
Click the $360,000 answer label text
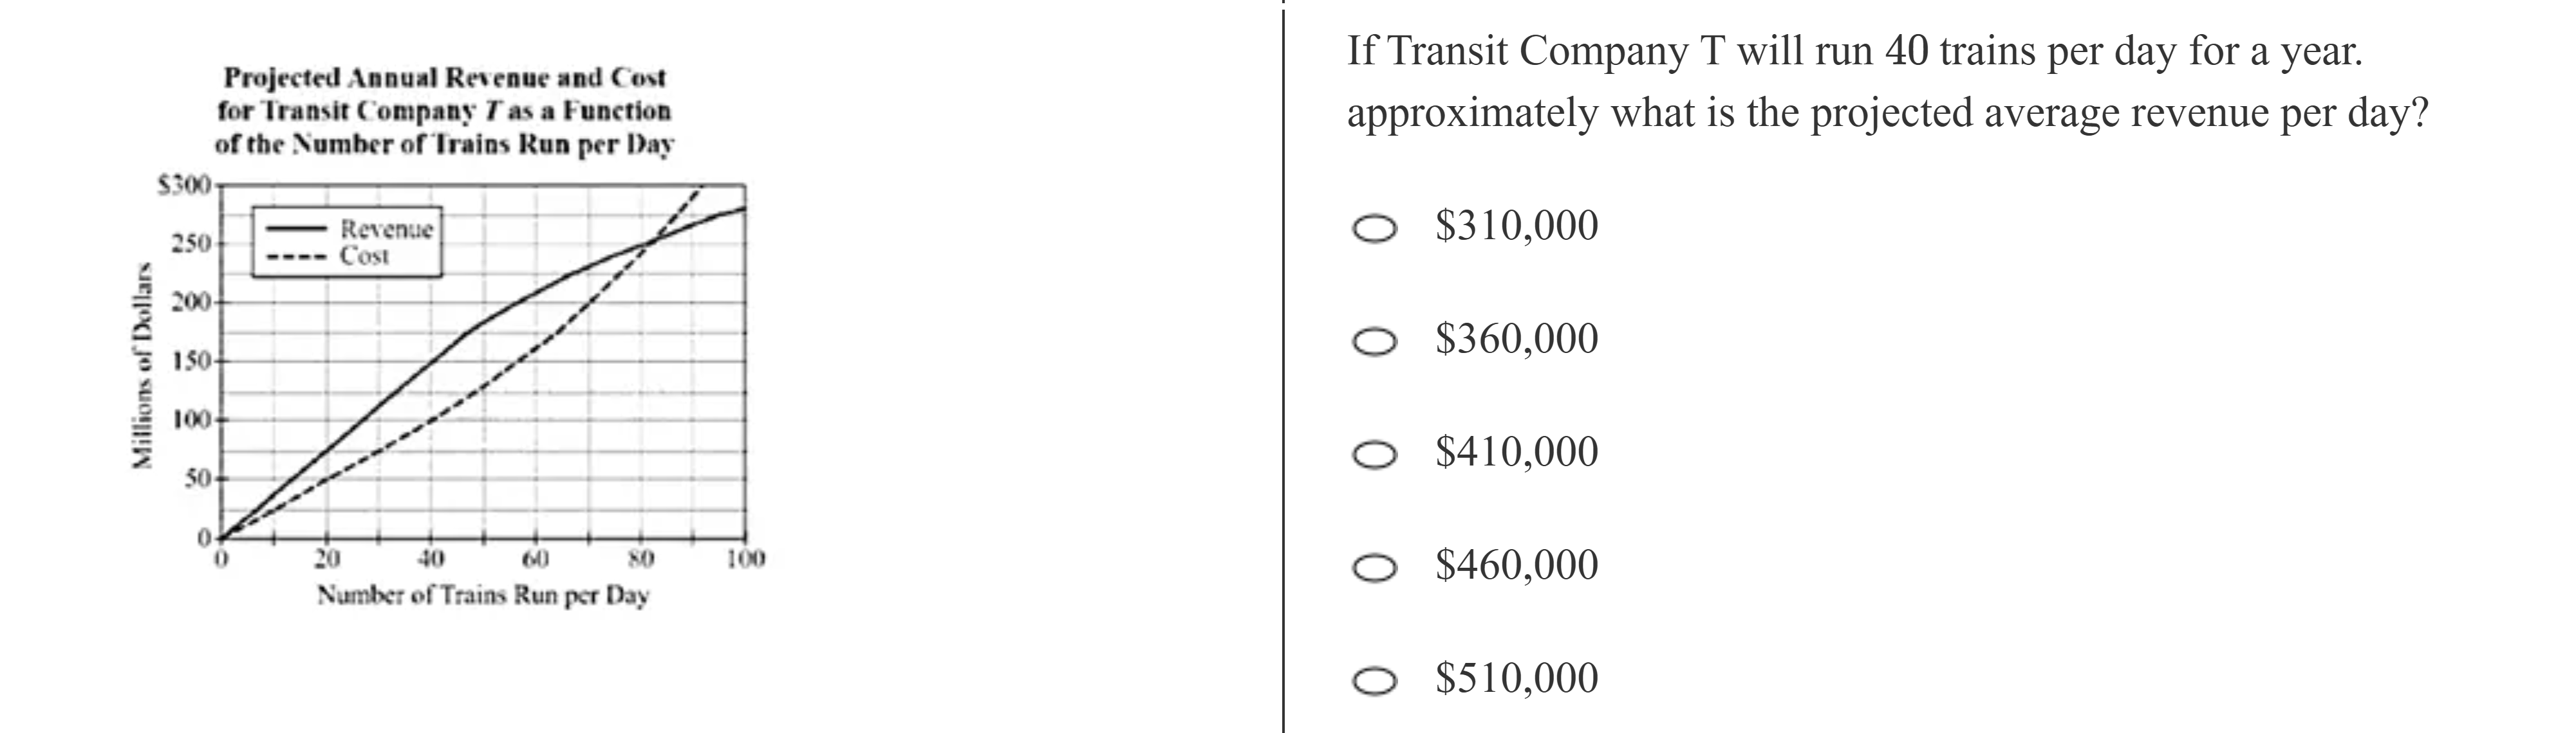pos(1516,339)
